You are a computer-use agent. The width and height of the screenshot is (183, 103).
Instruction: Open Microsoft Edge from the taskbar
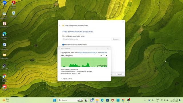(102, 100)
